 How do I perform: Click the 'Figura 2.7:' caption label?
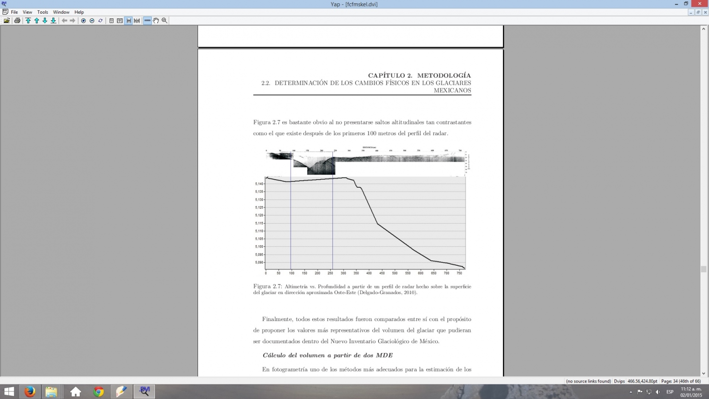point(268,286)
